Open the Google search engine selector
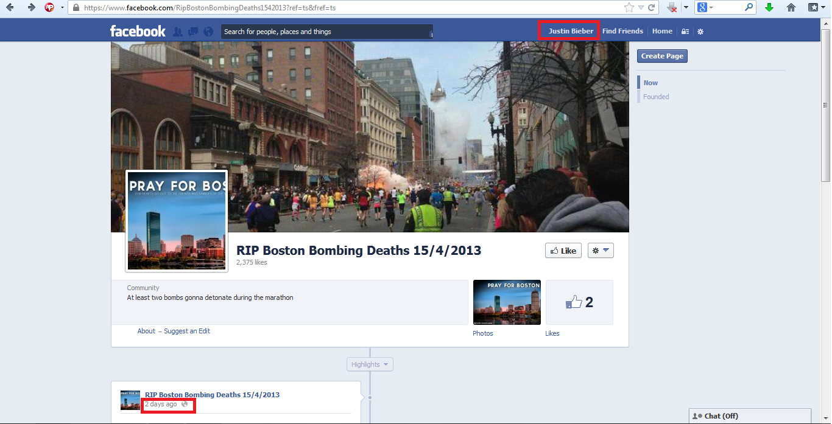832x424 pixels. point(705,8)
